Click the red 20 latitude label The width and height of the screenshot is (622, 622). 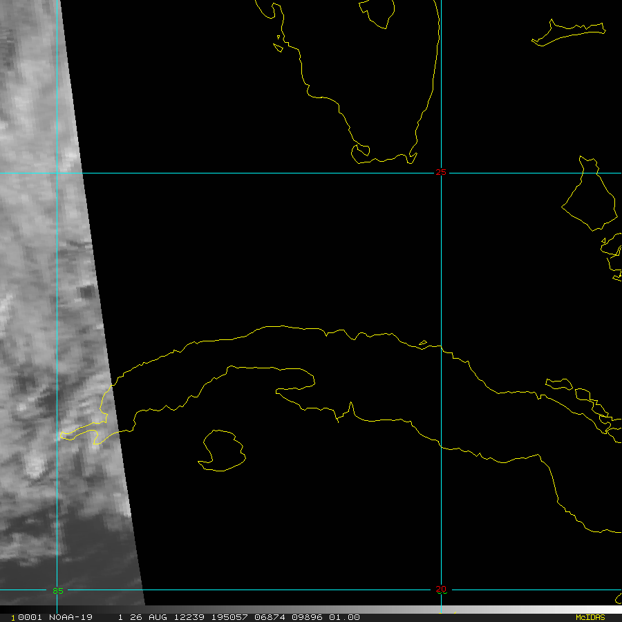tap(441, 590)
